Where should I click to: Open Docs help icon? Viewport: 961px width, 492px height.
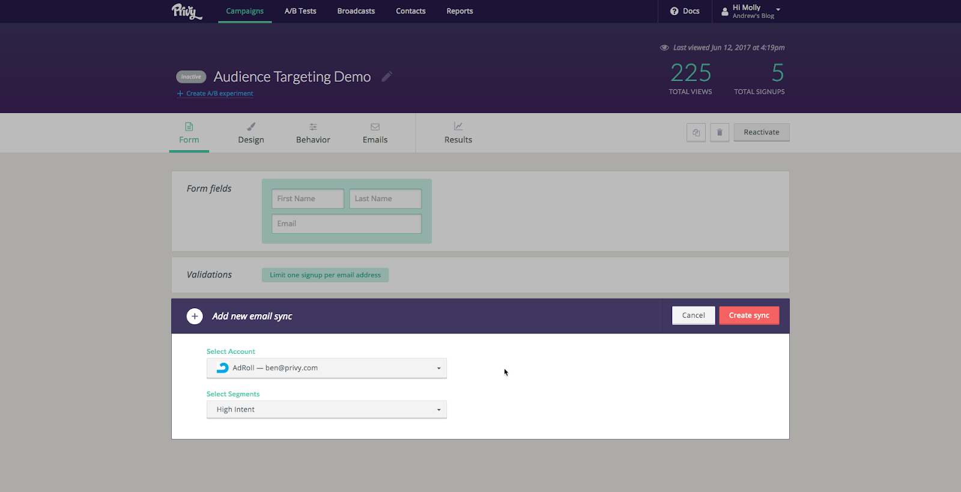675,11
